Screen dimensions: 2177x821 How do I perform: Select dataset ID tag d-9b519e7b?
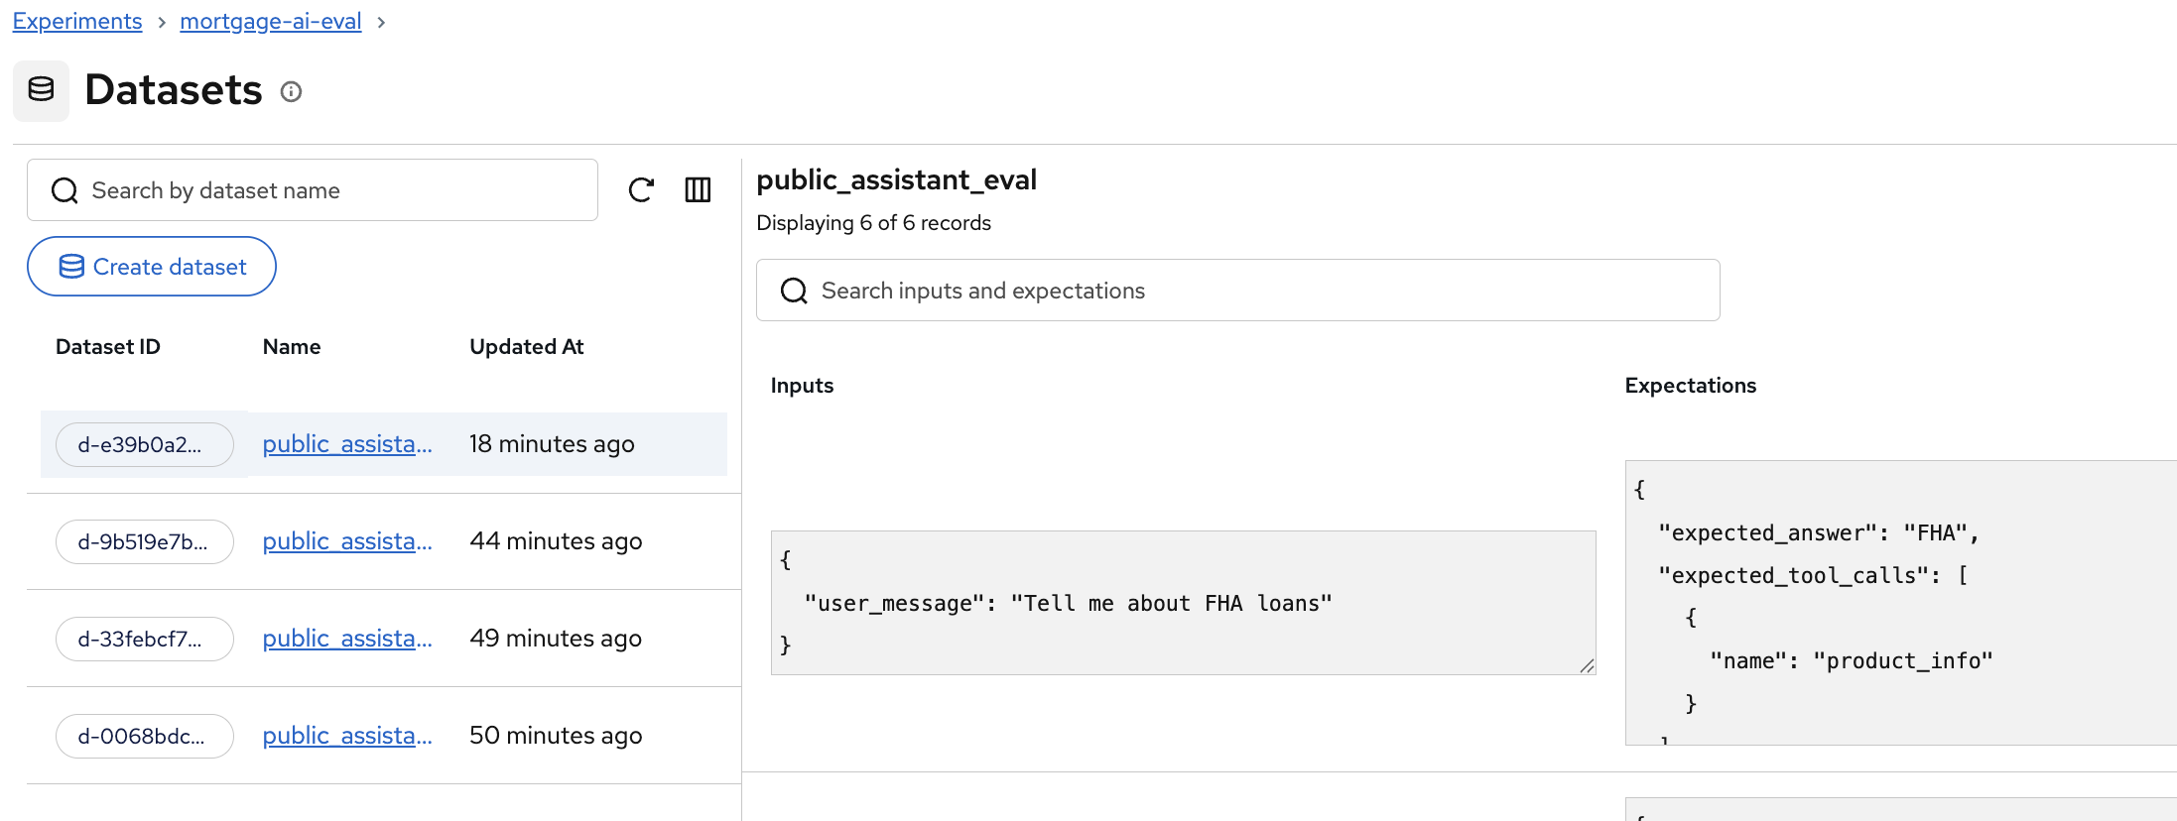pos(144,542)
